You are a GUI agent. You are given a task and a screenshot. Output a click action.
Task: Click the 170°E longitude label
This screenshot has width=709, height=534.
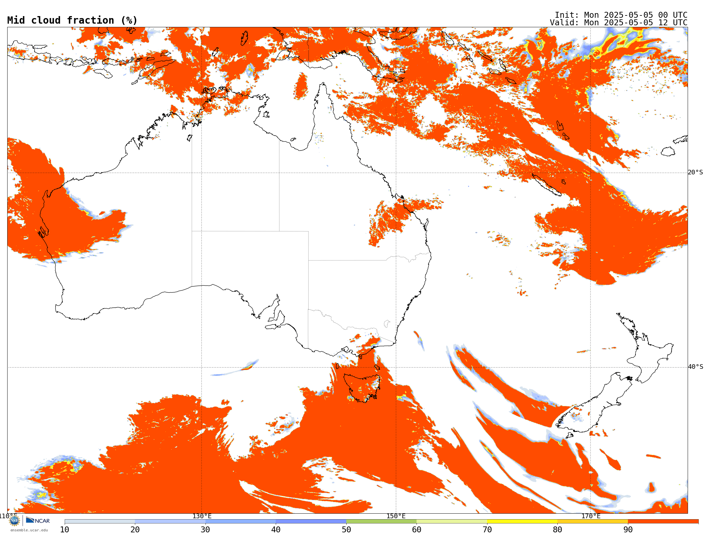tap(591, 516)
